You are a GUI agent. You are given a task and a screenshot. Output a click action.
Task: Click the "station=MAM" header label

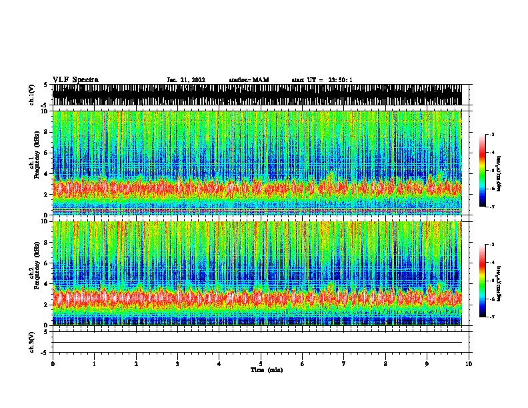(249, 80)
